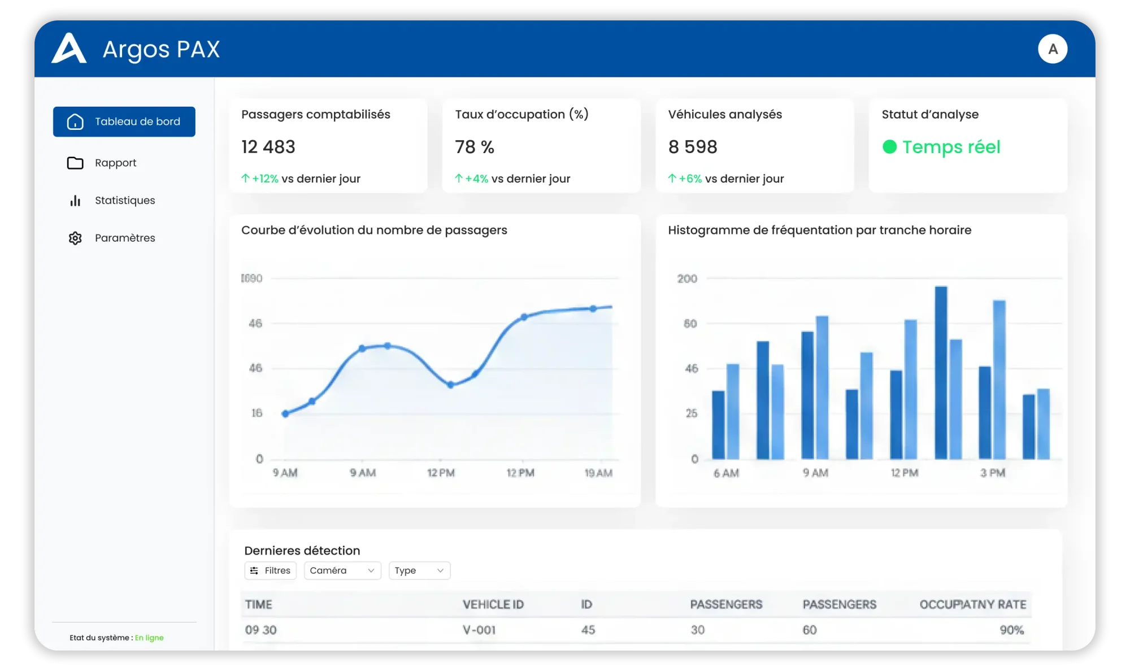Viewport: 1130px width, 671px height.
Task: Click the home icon in Tableau de bord
Action: tap(75, 122)
